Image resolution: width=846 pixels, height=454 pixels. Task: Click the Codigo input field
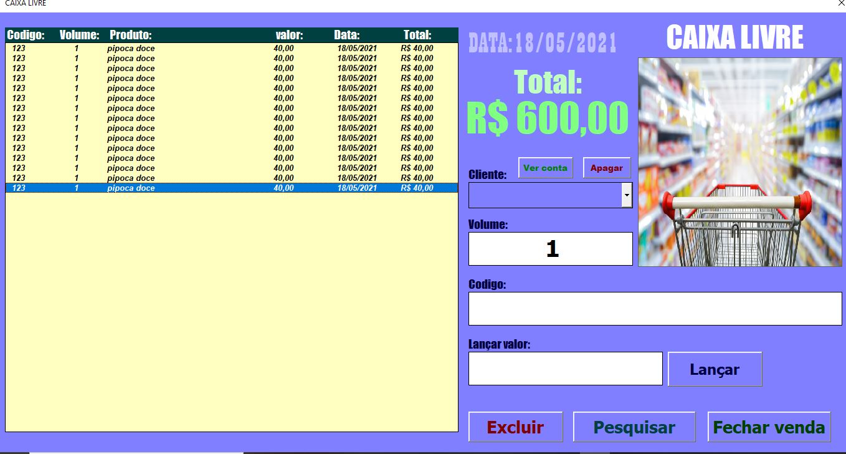(x=654, y=308)
